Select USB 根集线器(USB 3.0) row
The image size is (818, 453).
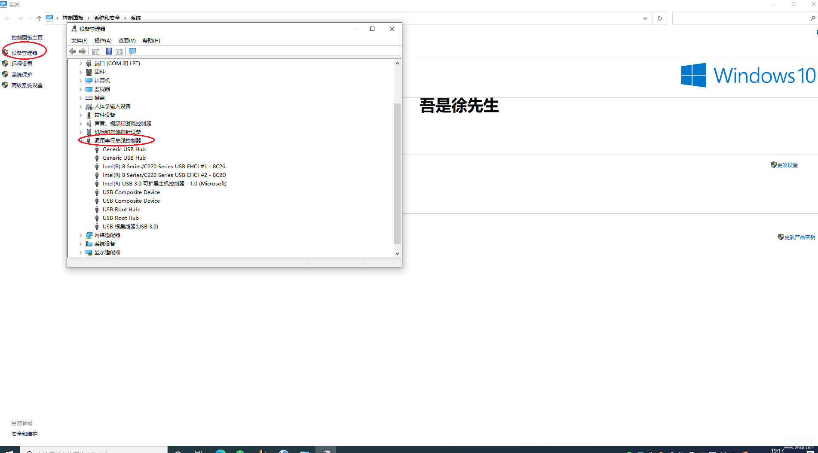point(130,227)
